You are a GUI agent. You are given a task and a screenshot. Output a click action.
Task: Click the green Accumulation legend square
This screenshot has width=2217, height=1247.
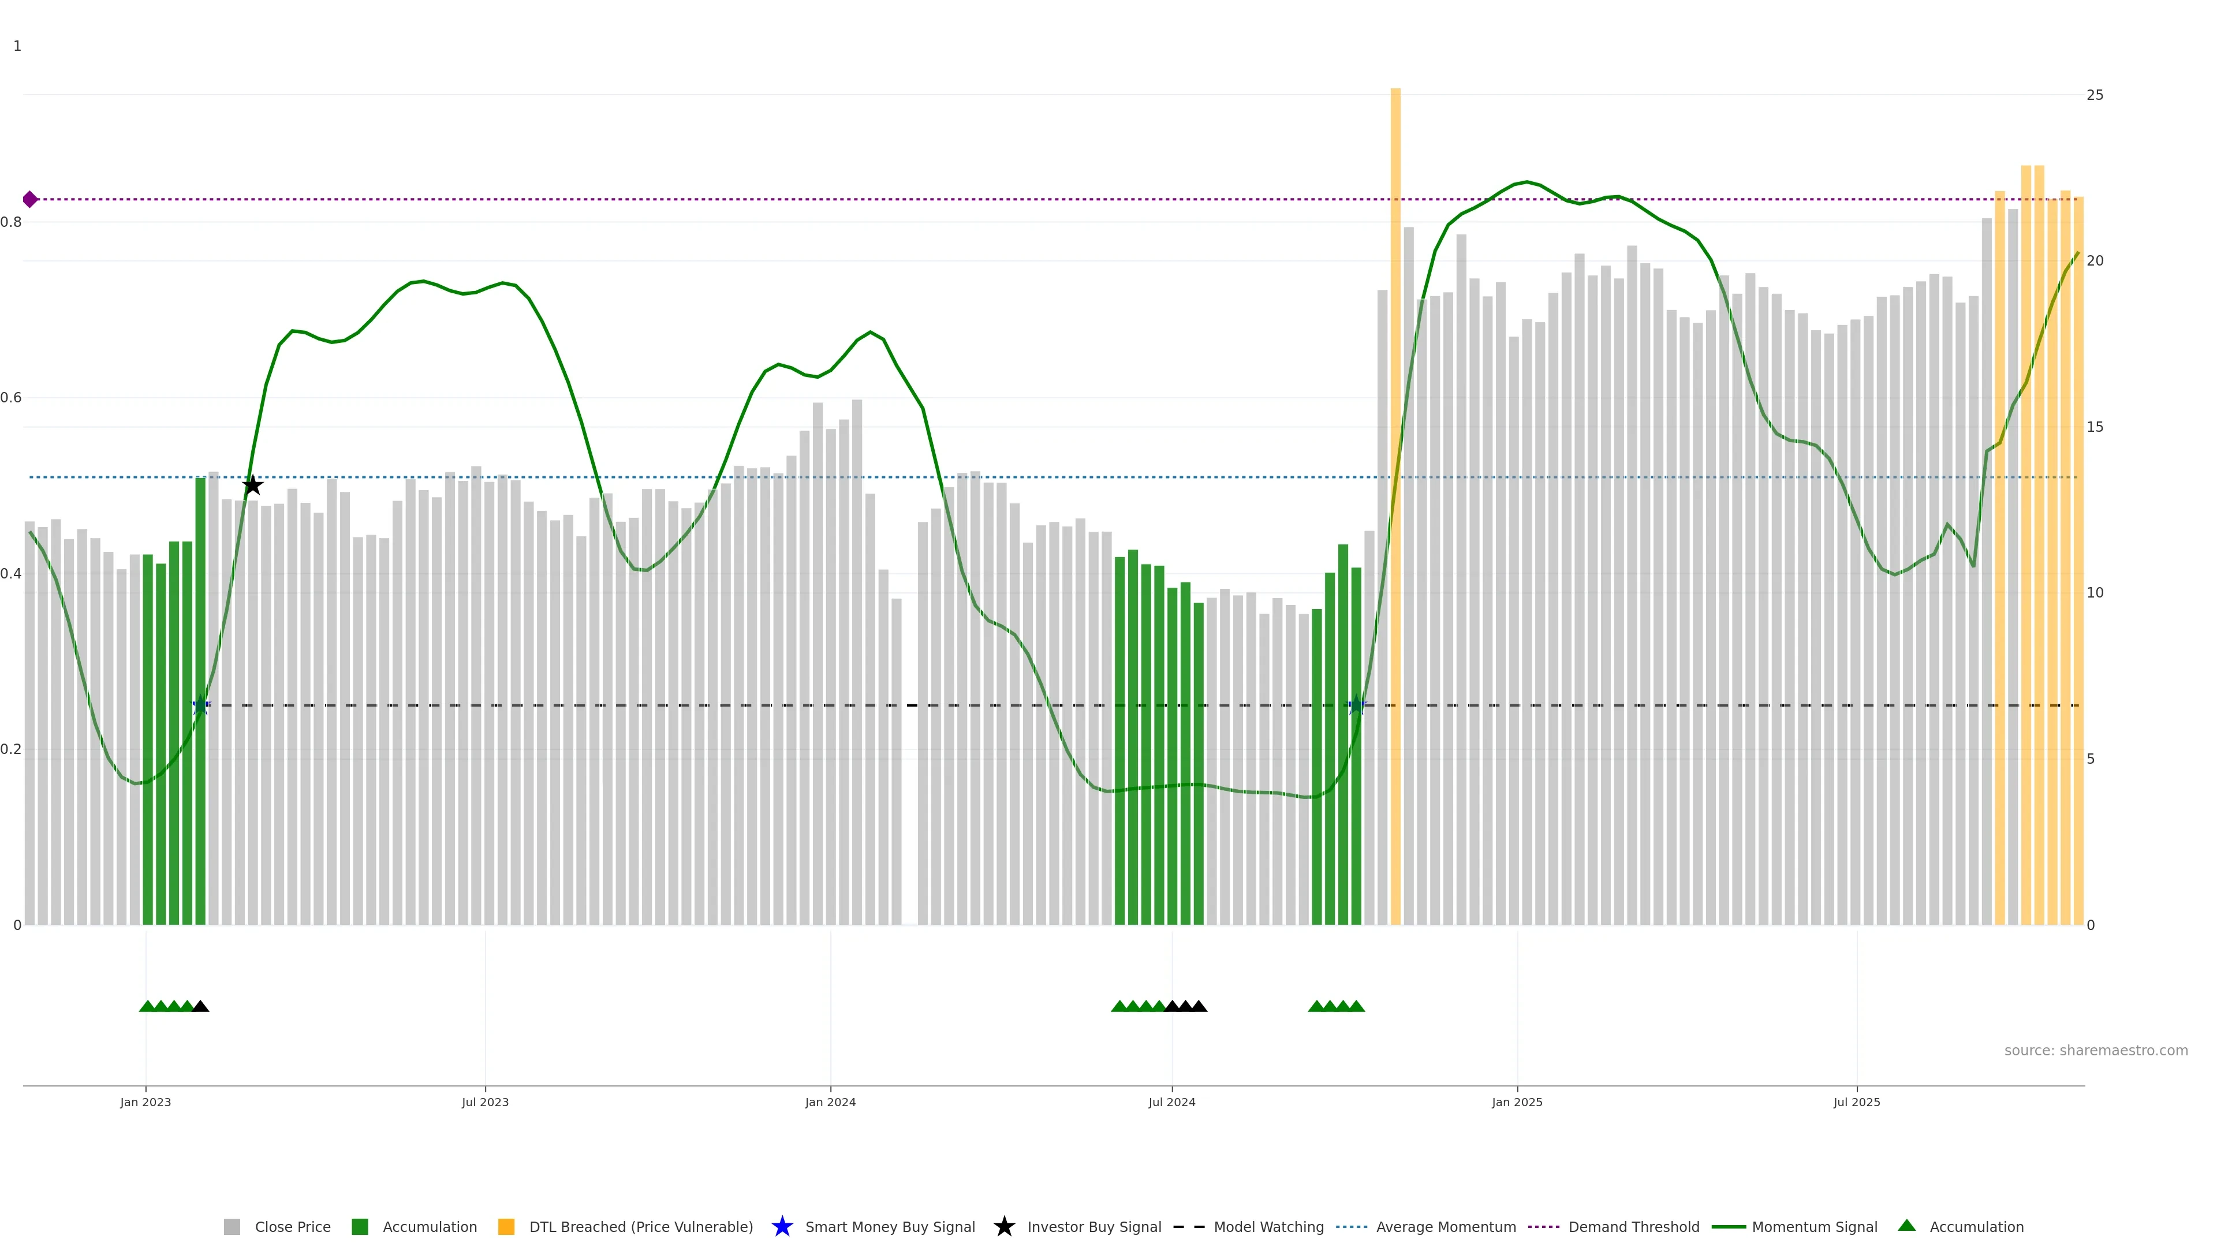click(360, 1226)
